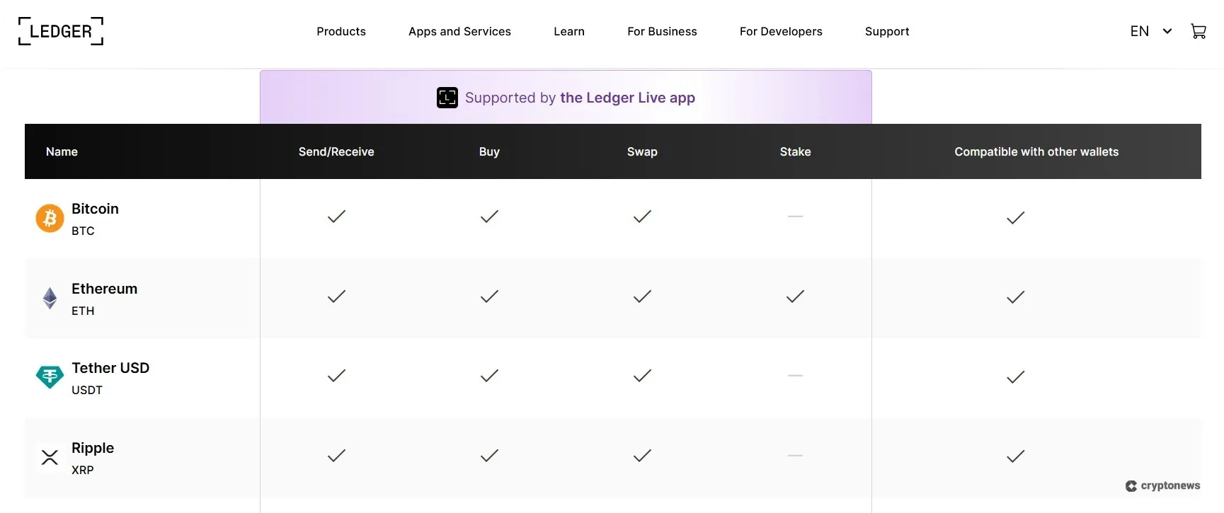Click the USDT ticker text
The width and height of the screenshot is (1224, 513).
(x=87, y=390)
